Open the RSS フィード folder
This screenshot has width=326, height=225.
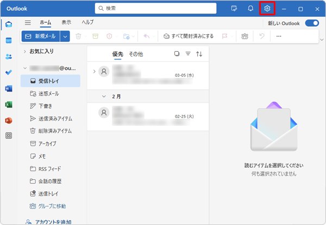[51, 169]
